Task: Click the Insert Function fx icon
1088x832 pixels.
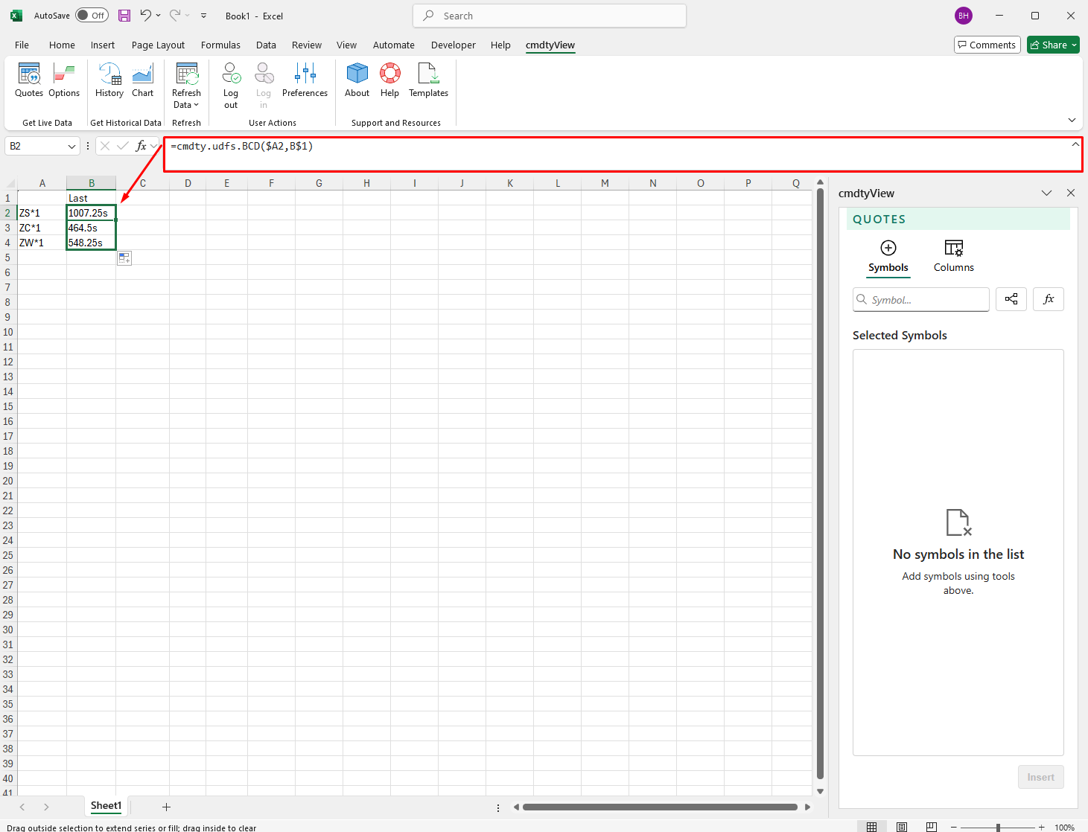Action: pyautogui.click(x=141, y=146)
